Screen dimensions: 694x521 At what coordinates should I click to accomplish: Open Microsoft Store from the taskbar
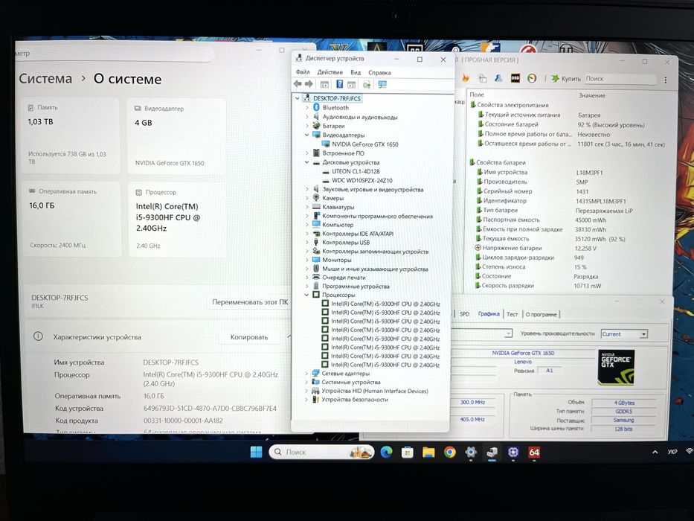407,453
